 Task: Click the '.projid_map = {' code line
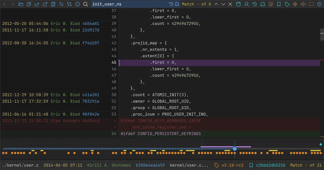[x=149, y=43]
